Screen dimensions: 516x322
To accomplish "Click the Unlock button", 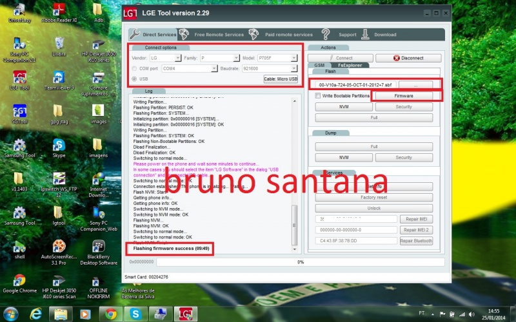I will point(374,208).
